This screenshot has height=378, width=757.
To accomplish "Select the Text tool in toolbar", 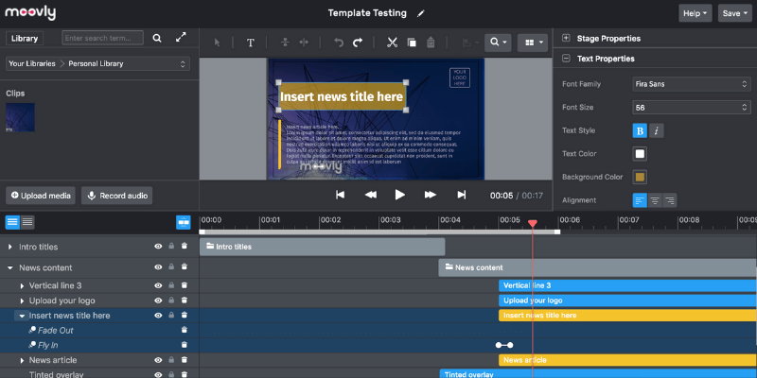I will (x=251, y=43).
